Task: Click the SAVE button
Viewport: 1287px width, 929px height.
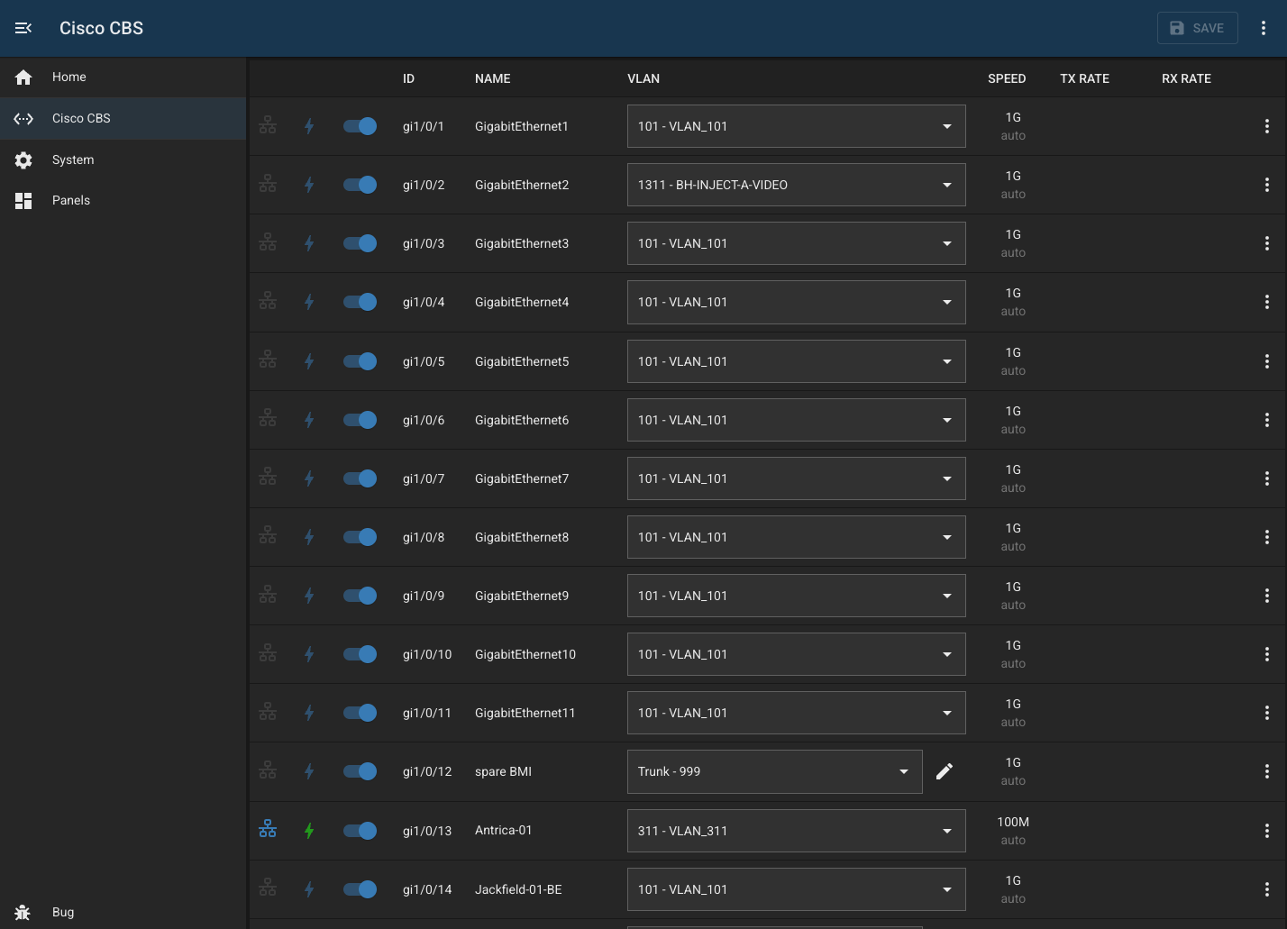Action: coord(1197,28)
